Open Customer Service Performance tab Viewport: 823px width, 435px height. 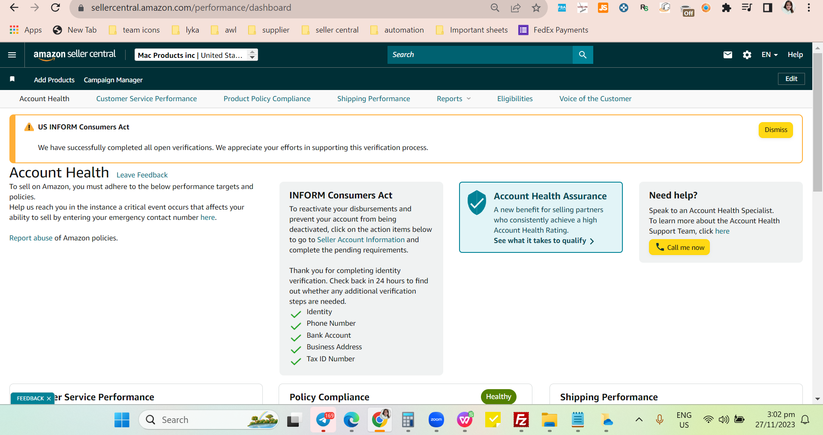(147, 99)
